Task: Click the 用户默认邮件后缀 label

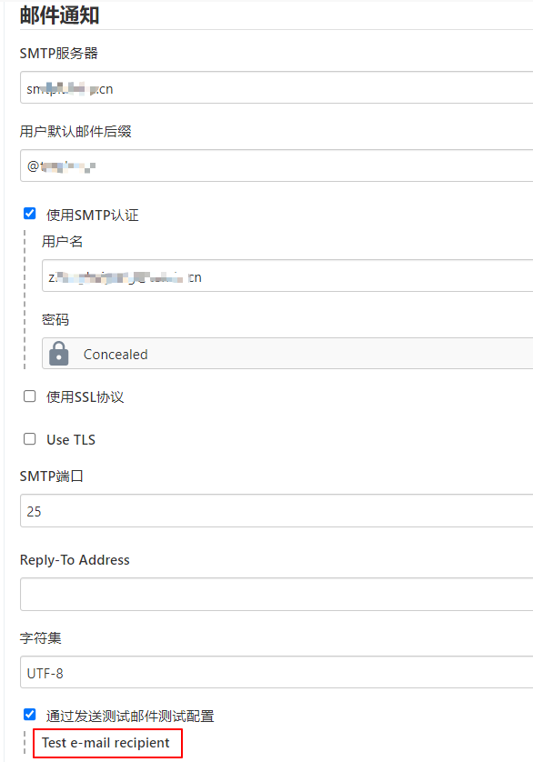Action: tap(75, 132)
